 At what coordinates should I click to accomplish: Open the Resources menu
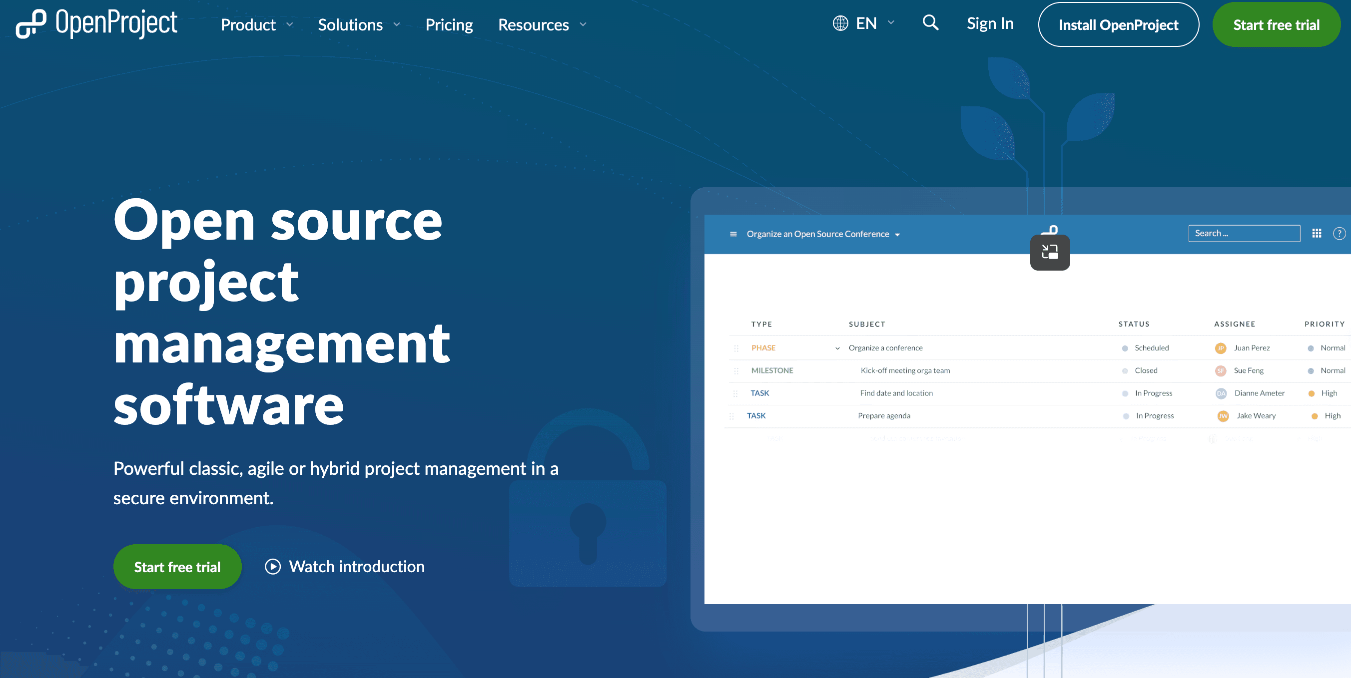[534, 24]
